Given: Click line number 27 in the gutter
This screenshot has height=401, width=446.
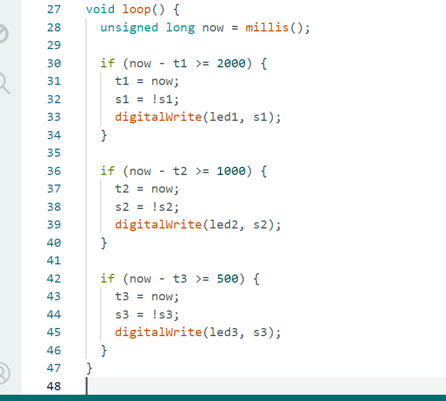Looking at the screenshot, I should [54, 10].
